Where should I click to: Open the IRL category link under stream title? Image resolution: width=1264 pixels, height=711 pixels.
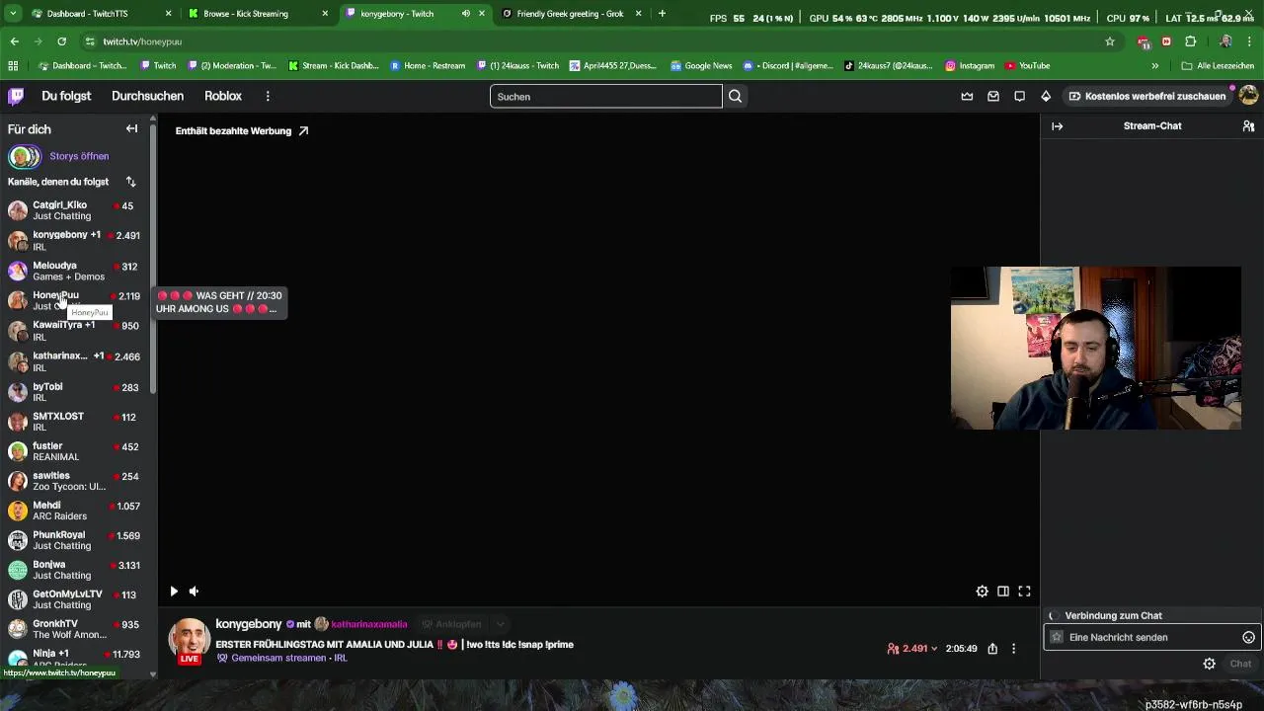340,658
